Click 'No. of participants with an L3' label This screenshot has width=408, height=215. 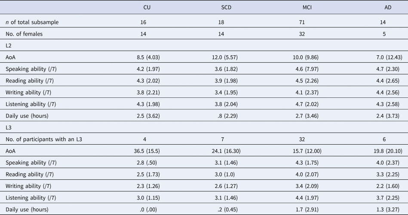click(44, 139)
